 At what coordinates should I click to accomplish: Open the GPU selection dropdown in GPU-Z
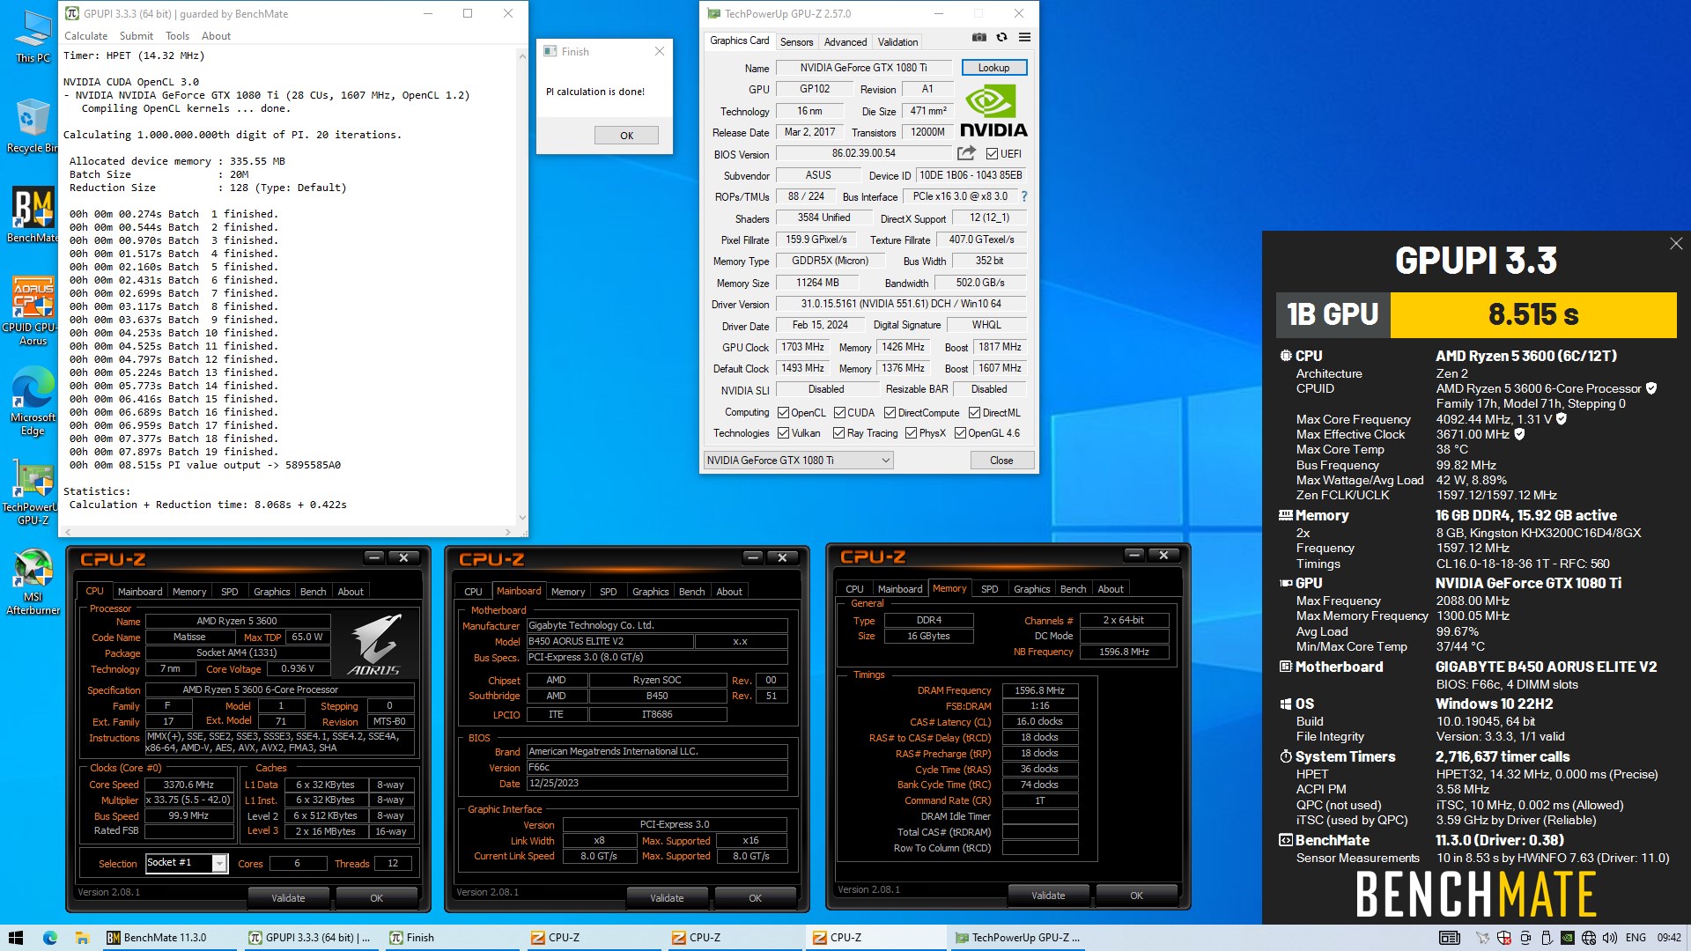[798, 461]
